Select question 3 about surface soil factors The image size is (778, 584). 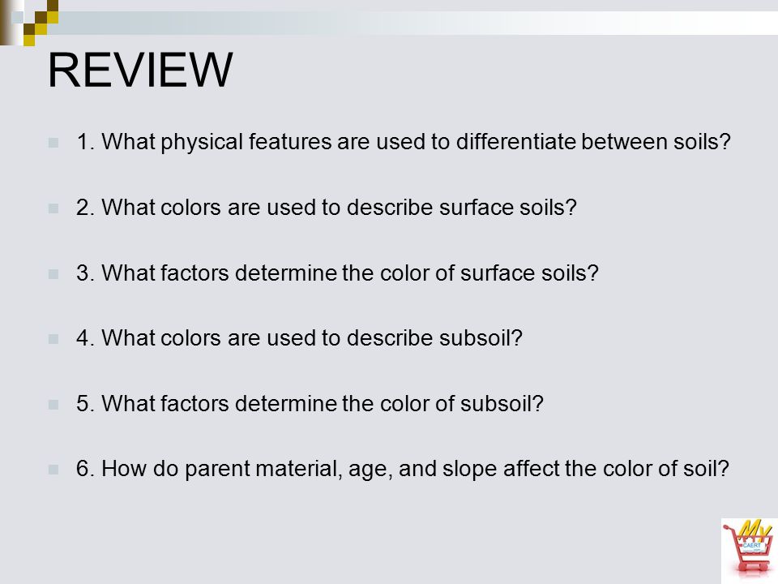[337, 273]
